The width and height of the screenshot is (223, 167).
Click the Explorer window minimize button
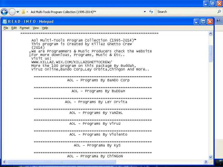point(206,4)
